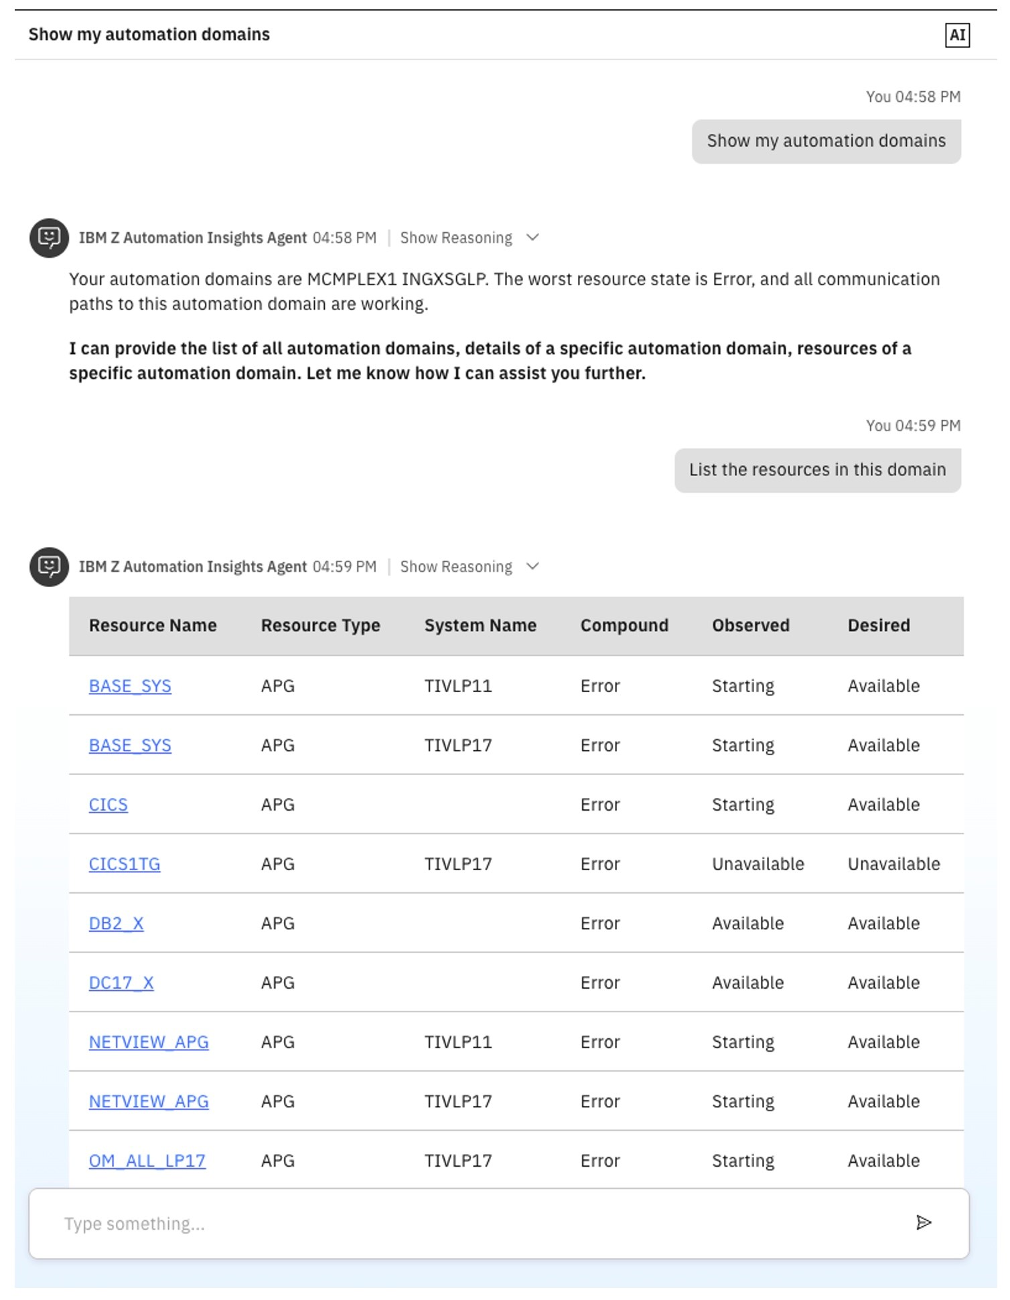The height and width of the screenshot is (1300, 1010).
Task: Click the agent avatar on first response
Action: click(49, 238)
